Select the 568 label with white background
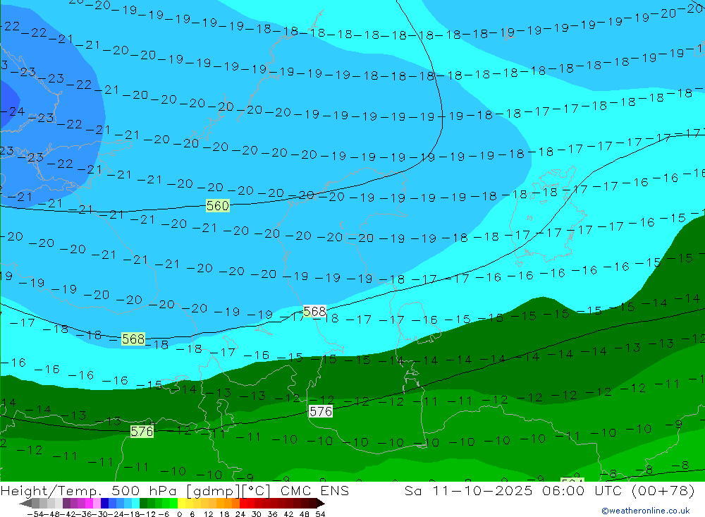This screenshot has width=705, height=517. click(x=314, y=311)
